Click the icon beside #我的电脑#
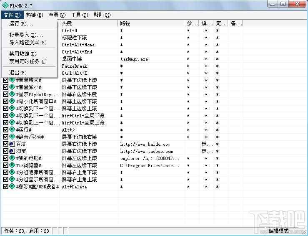Viewport: 308px width, 236px height. click(x=12, y=158)
